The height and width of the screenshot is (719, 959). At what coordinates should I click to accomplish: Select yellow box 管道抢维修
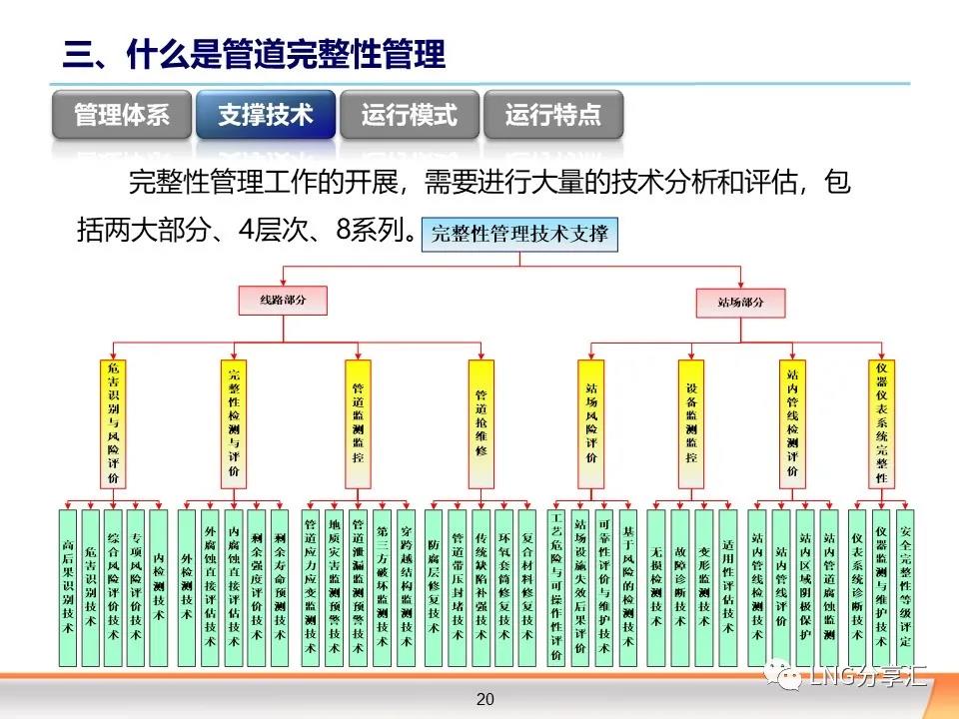tap(481, 423)
